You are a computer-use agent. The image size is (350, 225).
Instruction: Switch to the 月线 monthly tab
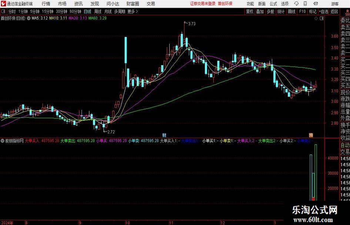tap(108, 11)
